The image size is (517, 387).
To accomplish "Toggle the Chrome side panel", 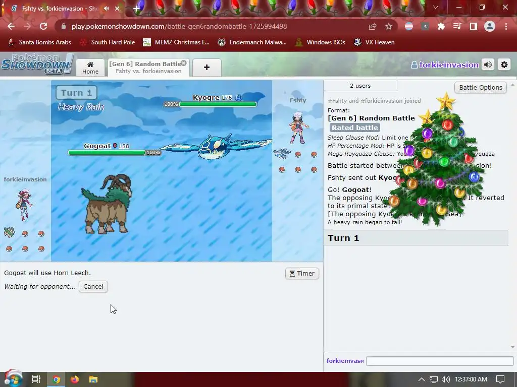I will [474, 26].
